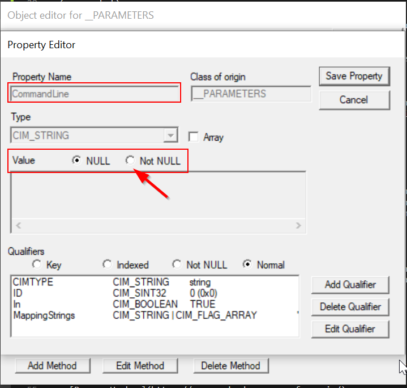Enable the Array checkbox
407x388 pixels.
(194, 137)
